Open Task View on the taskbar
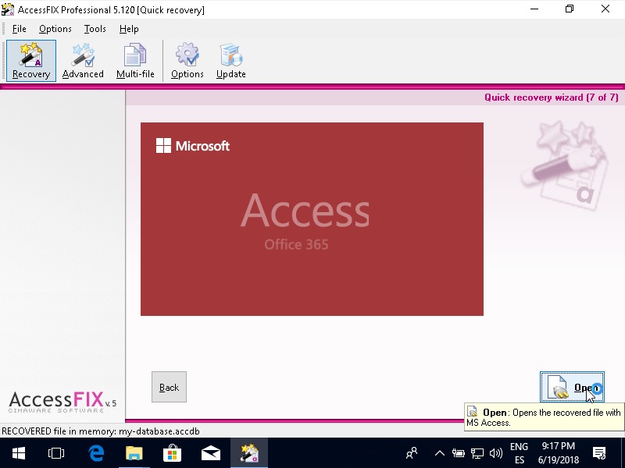Image resolution: width=625 pixels, height=468 pixels. [56, 452]
